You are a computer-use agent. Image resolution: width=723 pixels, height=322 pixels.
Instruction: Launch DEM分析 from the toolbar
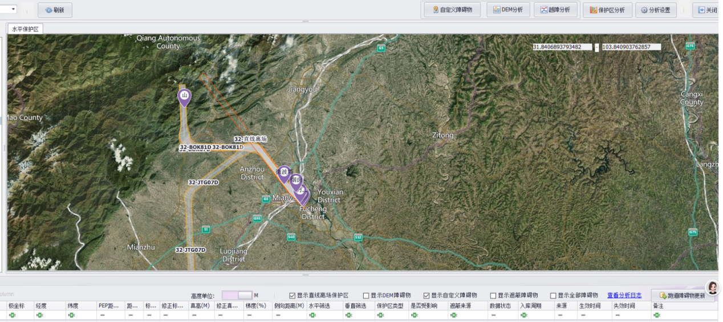[508, 10]
